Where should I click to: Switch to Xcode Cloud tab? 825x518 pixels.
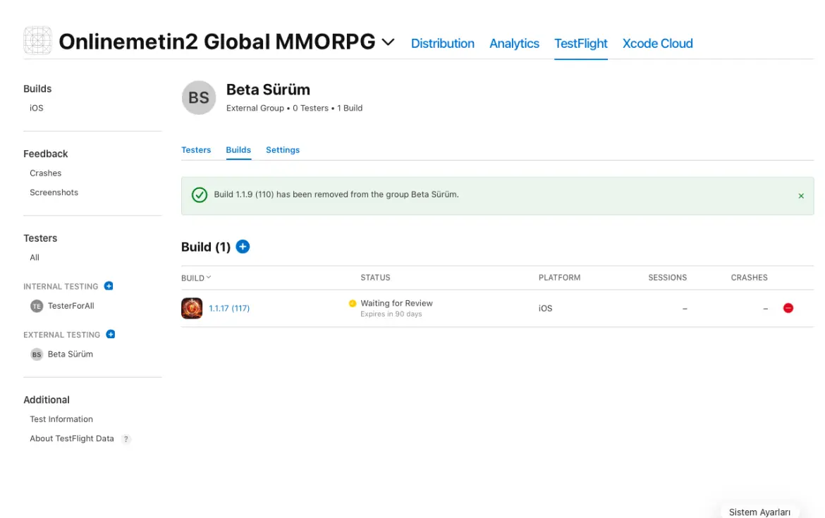coord(658,43)
